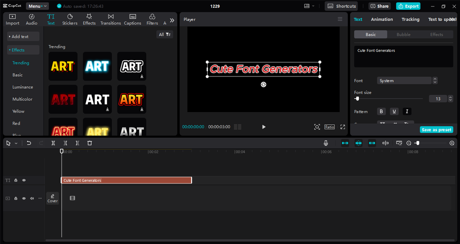Open the Ratio selector

[x=330, y=127]
